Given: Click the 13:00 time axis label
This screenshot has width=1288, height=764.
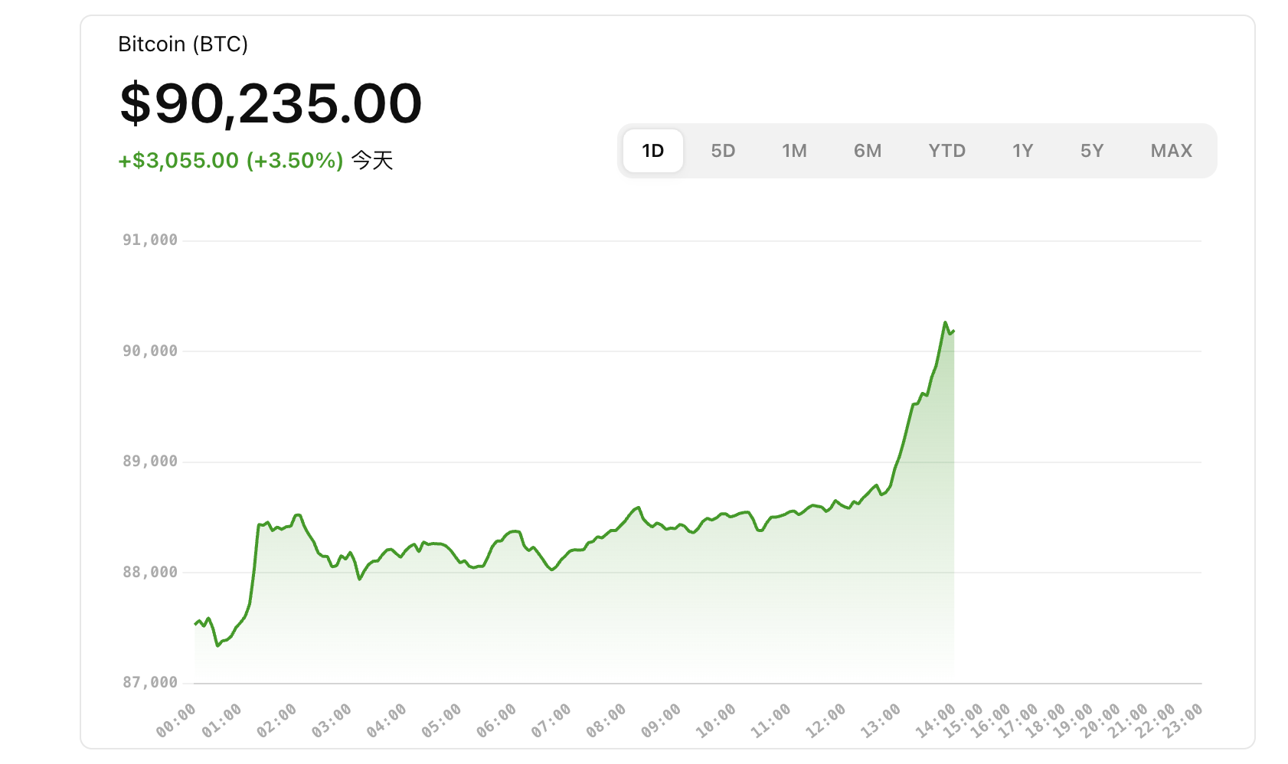Looking at the screenshot, I should (881, 720).
